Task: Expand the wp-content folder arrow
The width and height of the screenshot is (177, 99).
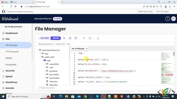Action: 45,75
